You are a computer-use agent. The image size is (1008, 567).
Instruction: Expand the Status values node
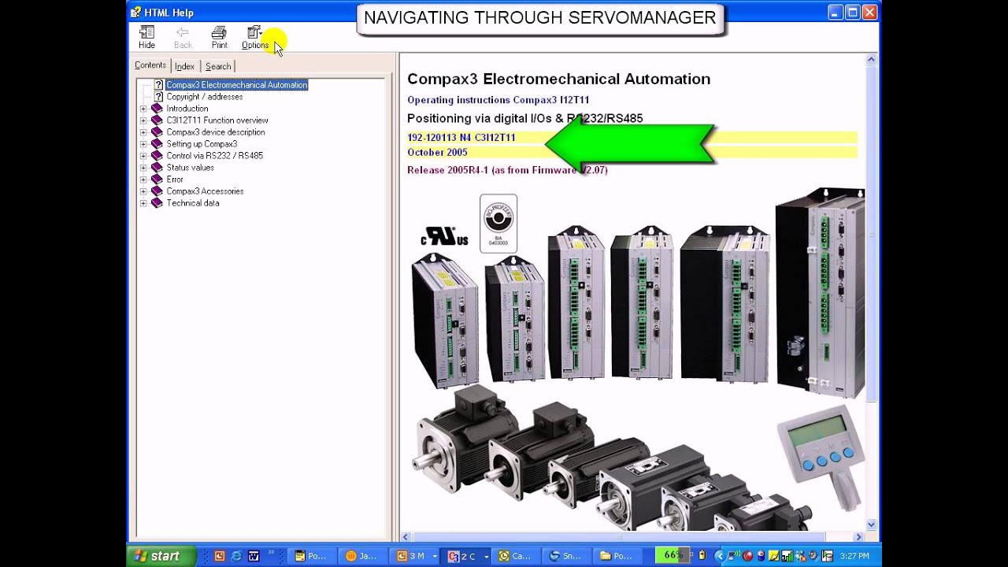point(143,168)
